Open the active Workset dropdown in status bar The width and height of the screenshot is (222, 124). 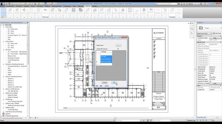pos(128,121)
